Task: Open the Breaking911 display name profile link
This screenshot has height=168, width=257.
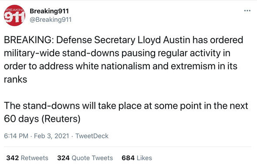Action: (49, 11)
